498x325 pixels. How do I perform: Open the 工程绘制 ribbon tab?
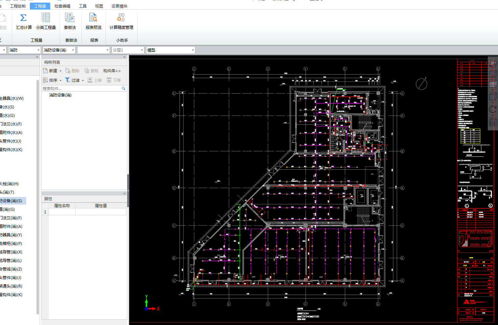pos(18,6)
